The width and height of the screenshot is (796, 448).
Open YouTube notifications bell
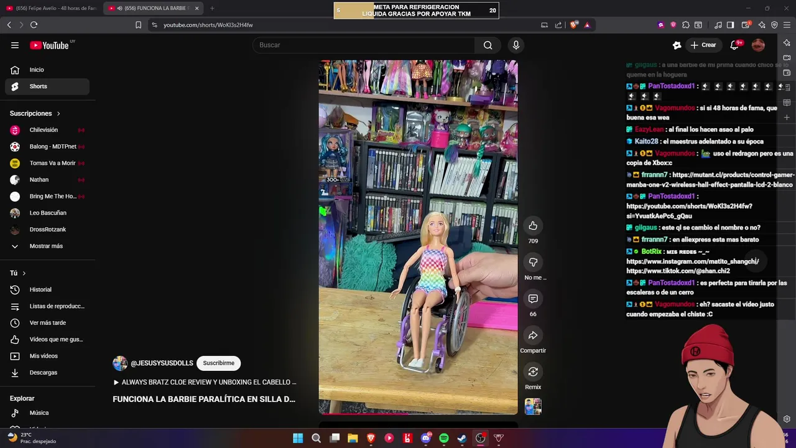click(x=734, y=45)
